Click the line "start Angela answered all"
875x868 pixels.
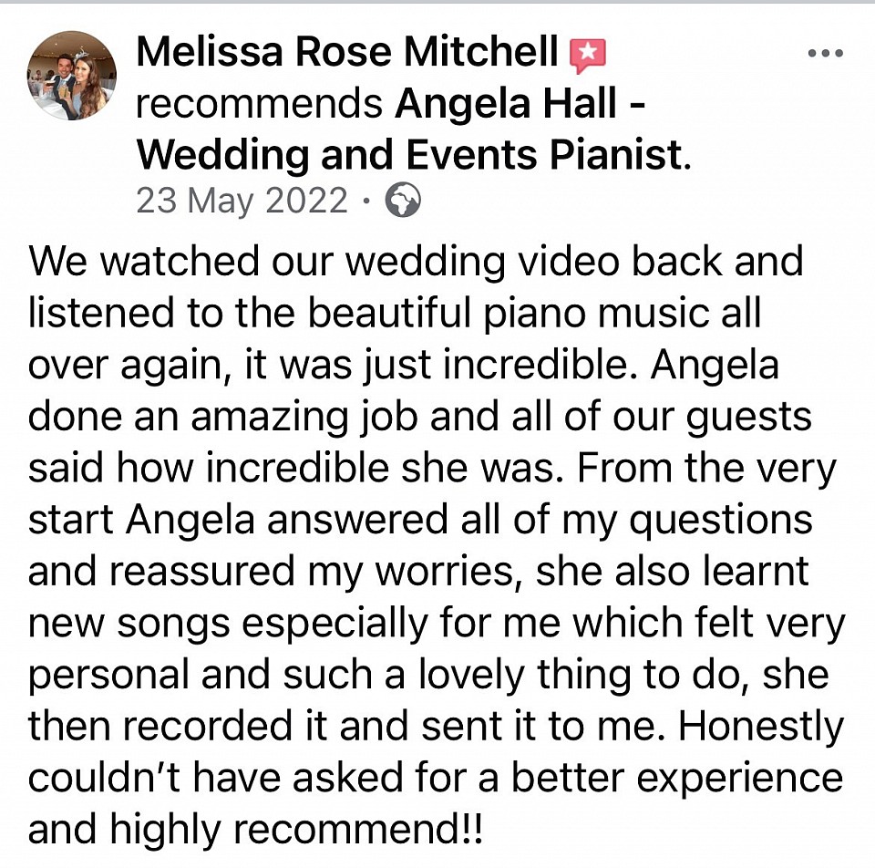pyautogui.click(x=419, y=521)
